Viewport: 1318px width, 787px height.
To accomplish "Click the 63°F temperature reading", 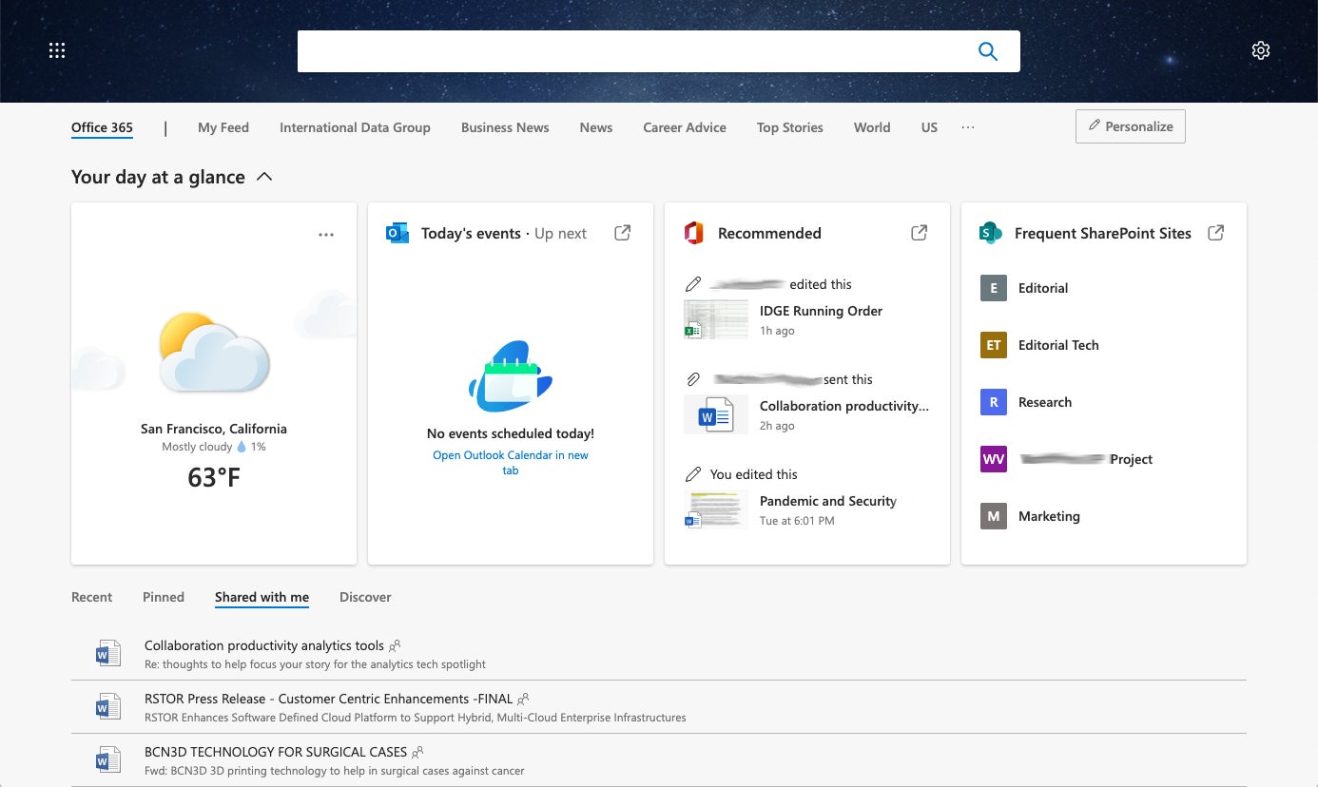I will tap(214, 477).
